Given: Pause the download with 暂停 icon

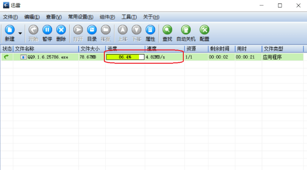Looking at the screenshot, I should (47, 30).
